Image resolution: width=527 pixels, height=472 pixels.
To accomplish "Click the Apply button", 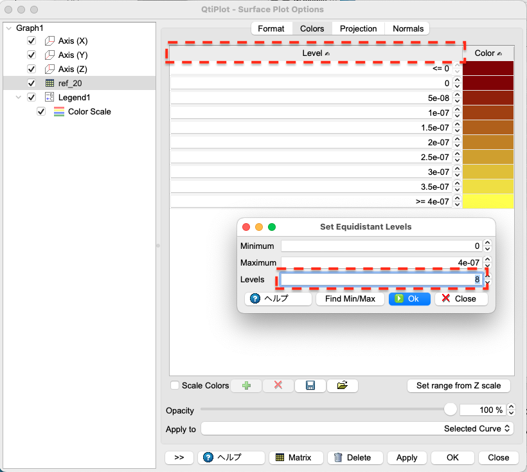I will coord(407,458).
